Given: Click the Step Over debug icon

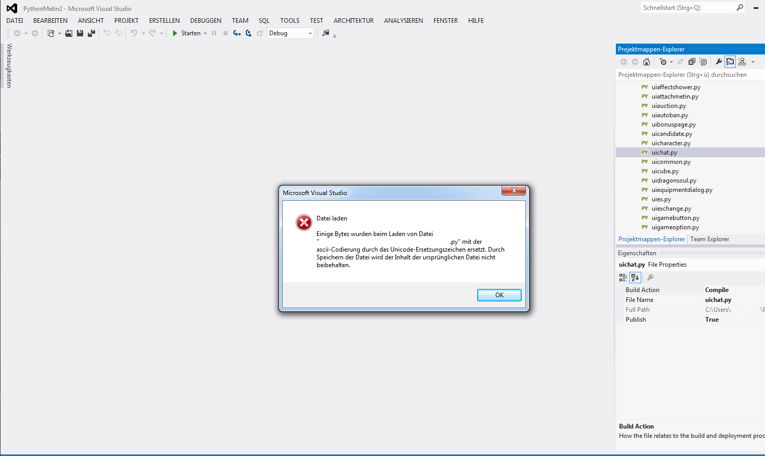Looking at the screenshot, I should coord(248,33).
